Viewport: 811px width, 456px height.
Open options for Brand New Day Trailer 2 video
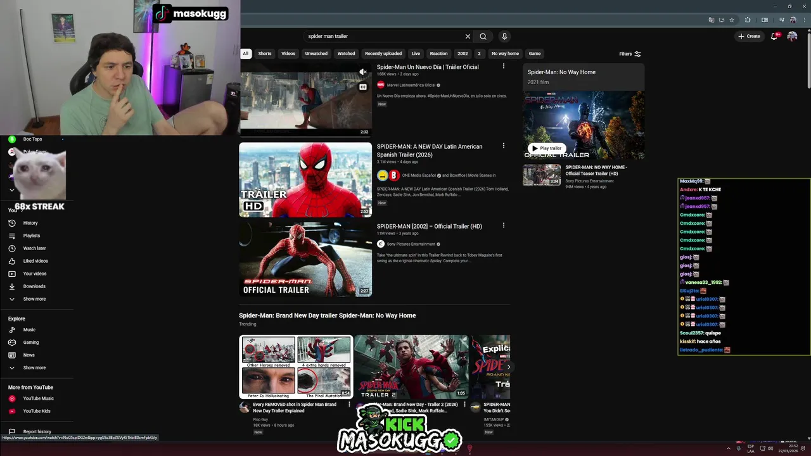pyautogui.click(x=464, y=404)
